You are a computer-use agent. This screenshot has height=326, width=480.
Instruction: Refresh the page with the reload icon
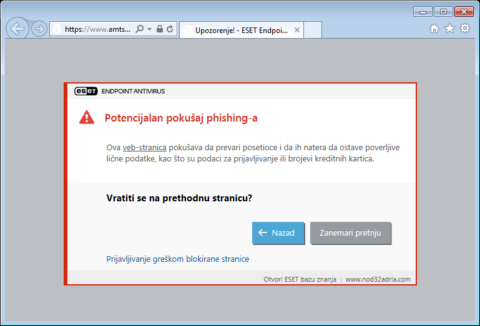click(x=170, y=29)
